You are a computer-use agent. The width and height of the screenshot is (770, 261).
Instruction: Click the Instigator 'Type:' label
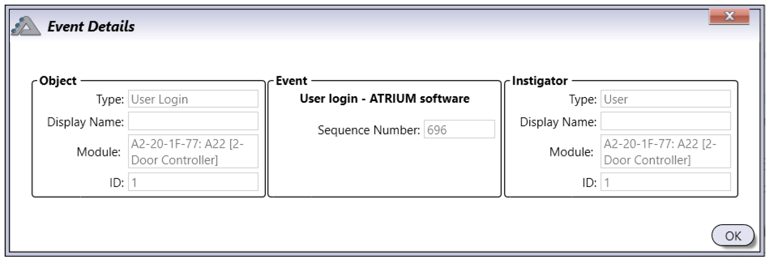[583, 100]
